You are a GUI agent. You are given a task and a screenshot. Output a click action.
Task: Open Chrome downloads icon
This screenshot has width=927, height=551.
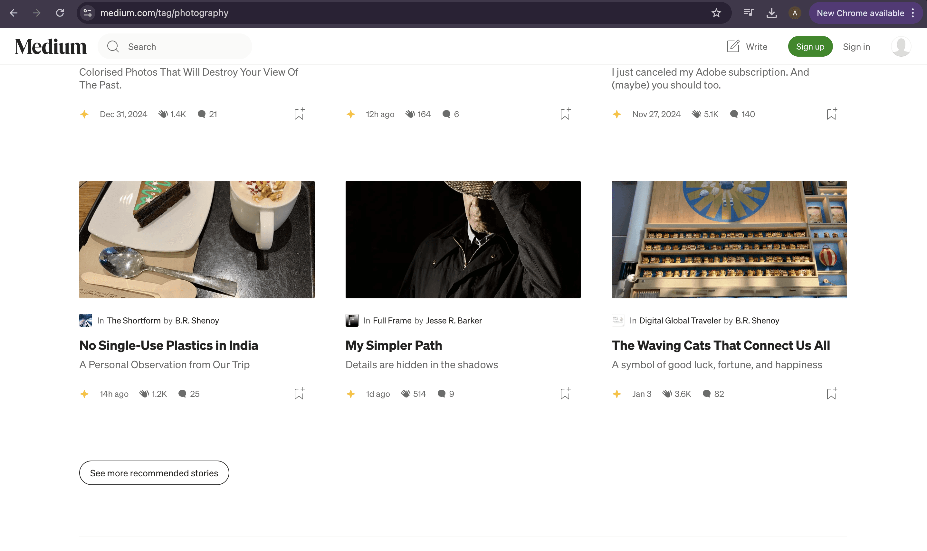pos(771,13)
